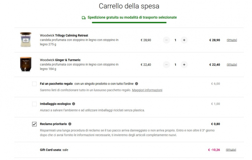Remove the used Gift Card

point(231,150)
